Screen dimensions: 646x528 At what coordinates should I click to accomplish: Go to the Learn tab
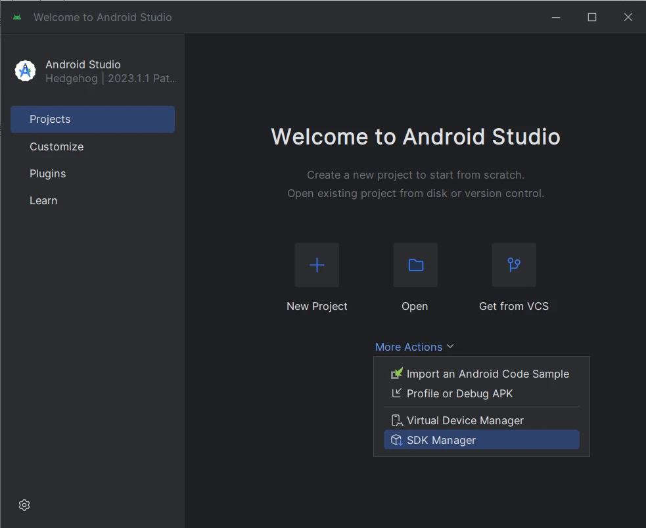coord(43,200)
